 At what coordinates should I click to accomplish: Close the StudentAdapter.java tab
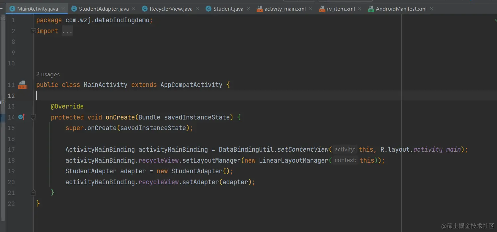[x=133, y=9]
